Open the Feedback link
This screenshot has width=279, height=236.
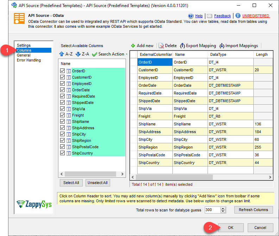coord(222,16)
